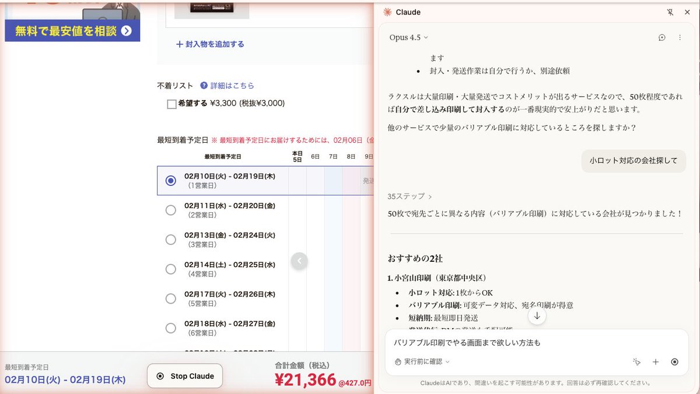Viewport: 700px width, 394px height.
Task: Open the Claude panel more options menu
Action: [680, 37]
